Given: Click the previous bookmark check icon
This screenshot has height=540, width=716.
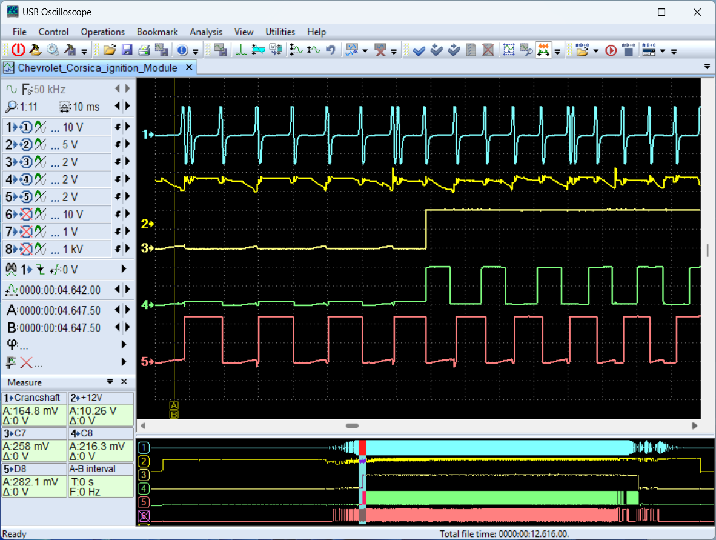Looking at the screenshot, I should pyautogui.click(x=436, y=50).
